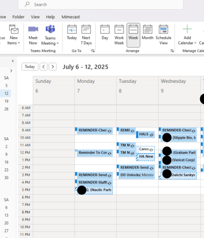Screen dimensions: 204x238
Task: Open the Help ribbon tab
Action: [50, 17]
